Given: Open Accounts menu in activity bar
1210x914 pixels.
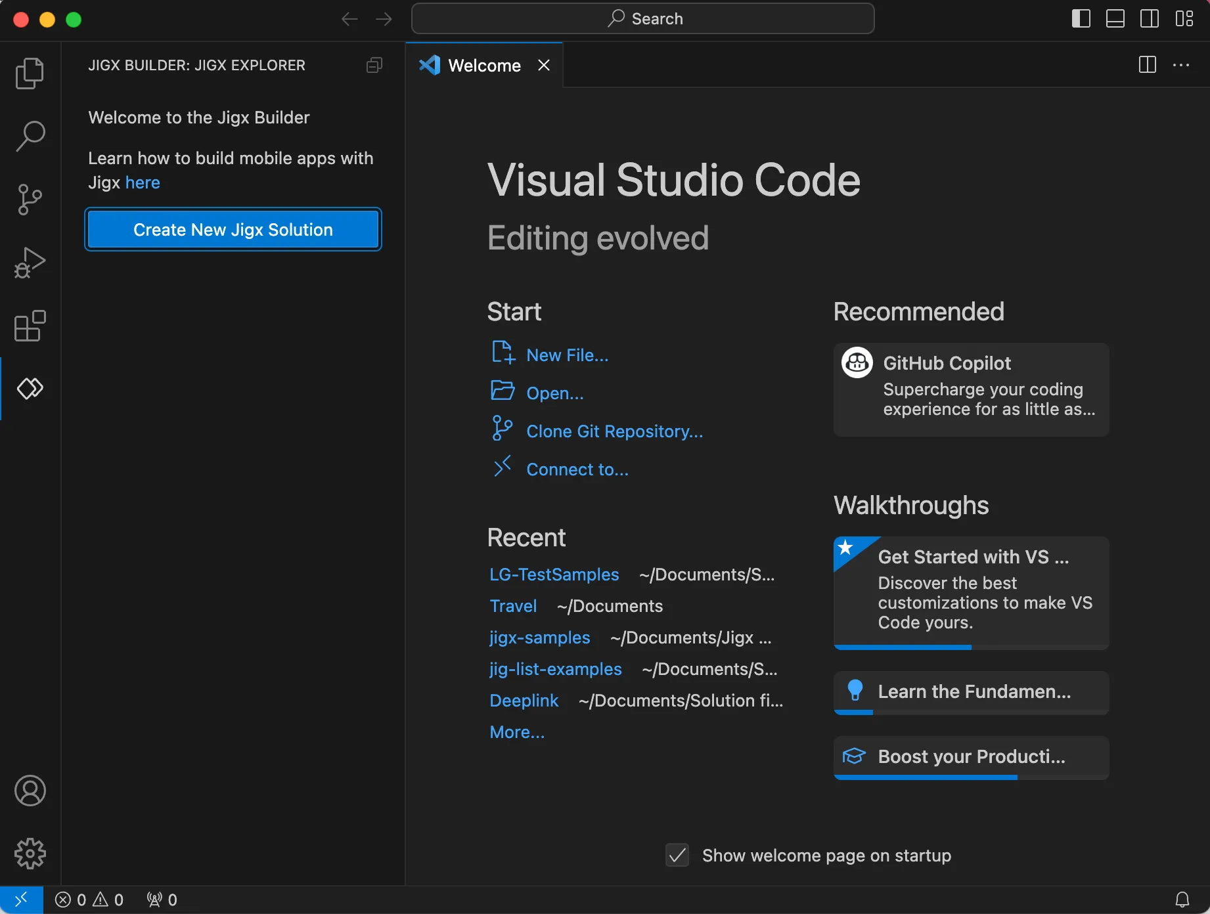Looking at the screenshot, I should pyautogui.click(x=30, y=791).
